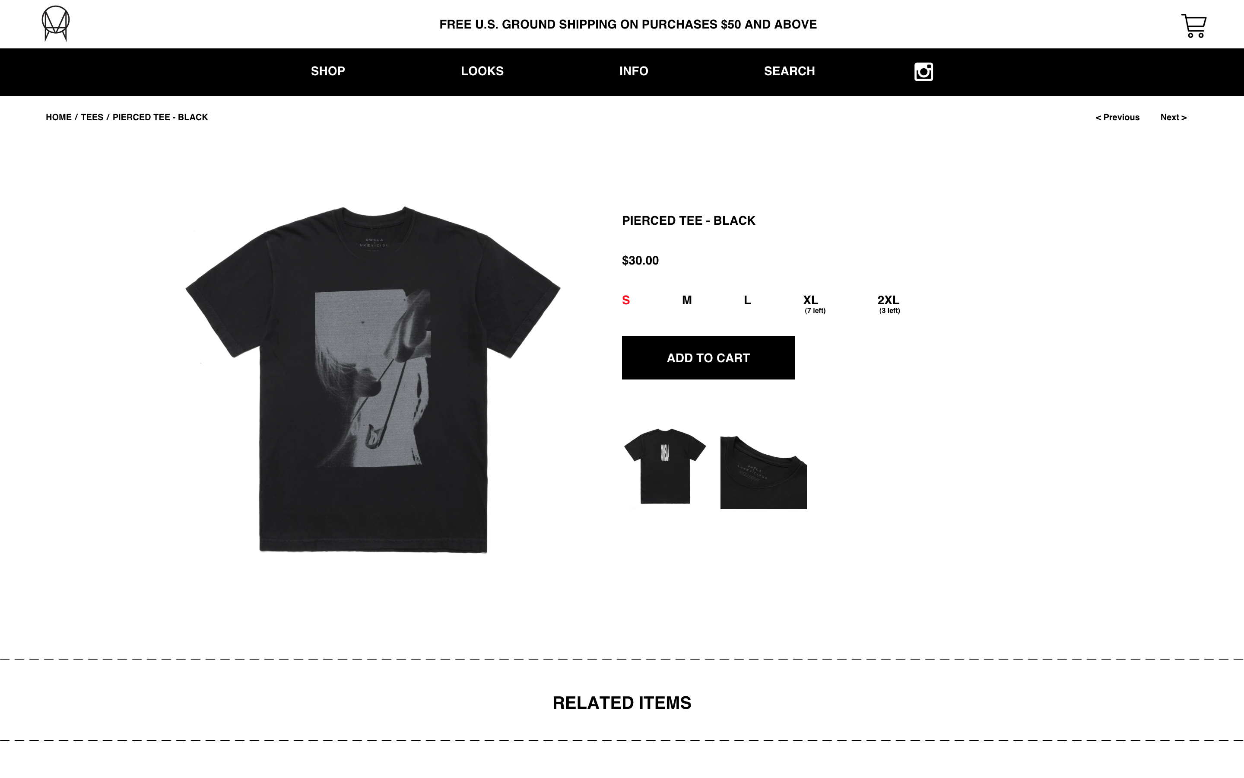Go to the Previous product
Viewport: 1244px width, 778px height.
[x=1117, y=117]
